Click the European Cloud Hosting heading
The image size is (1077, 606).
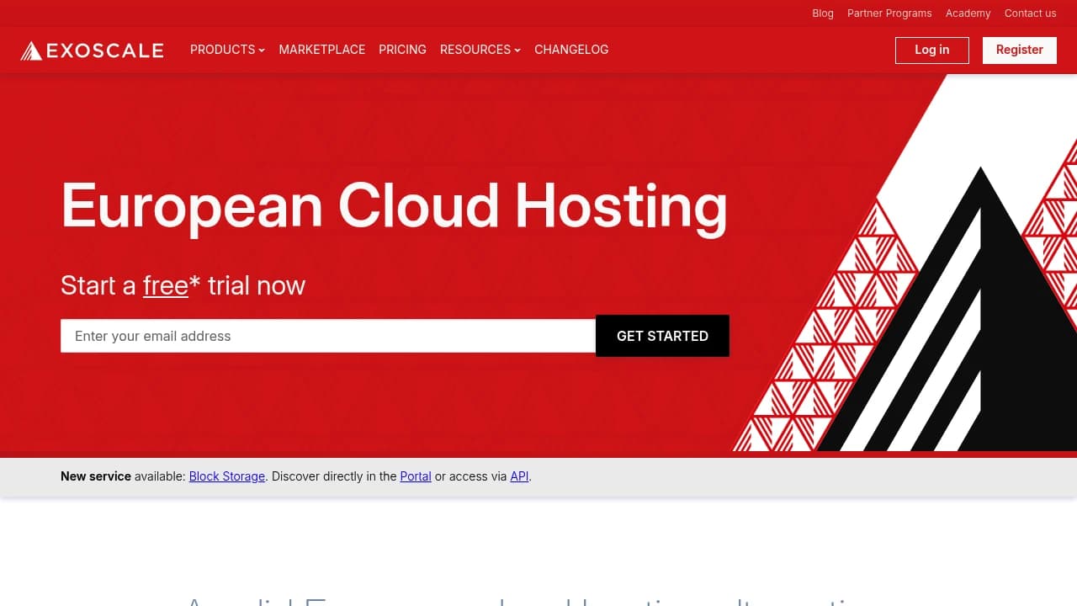[x=395, y=206]
